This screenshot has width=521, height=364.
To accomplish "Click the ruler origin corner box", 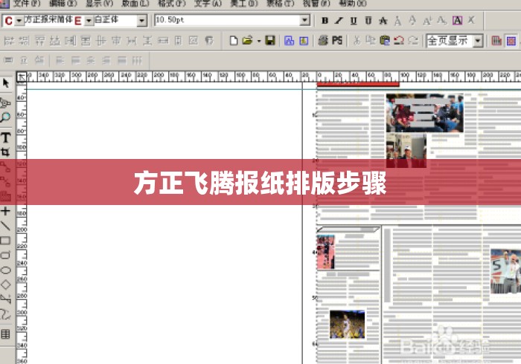I will (22, 77).
